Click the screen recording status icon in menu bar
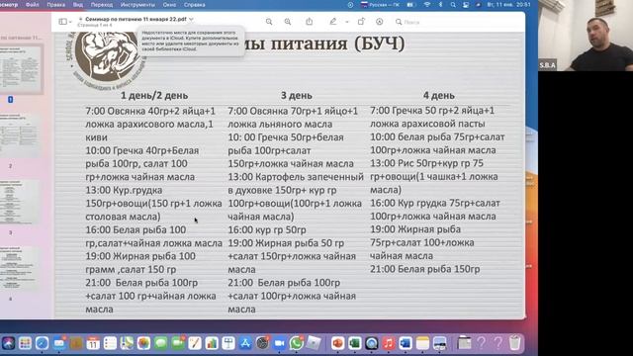 point(350,5)
